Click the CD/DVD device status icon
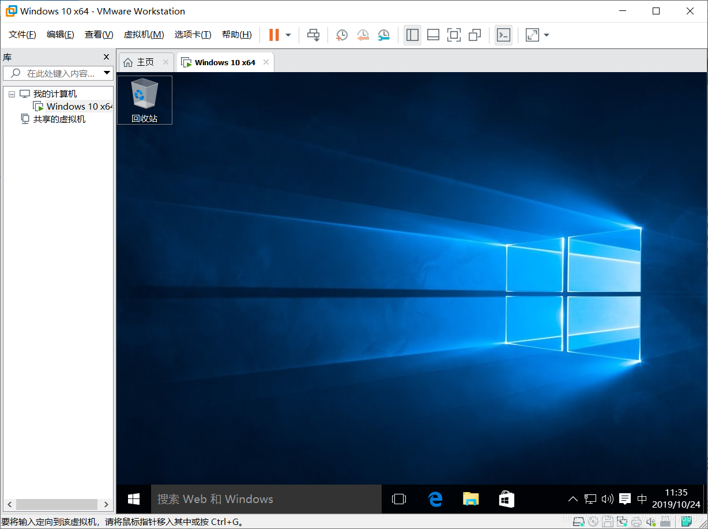 [593, 522]
